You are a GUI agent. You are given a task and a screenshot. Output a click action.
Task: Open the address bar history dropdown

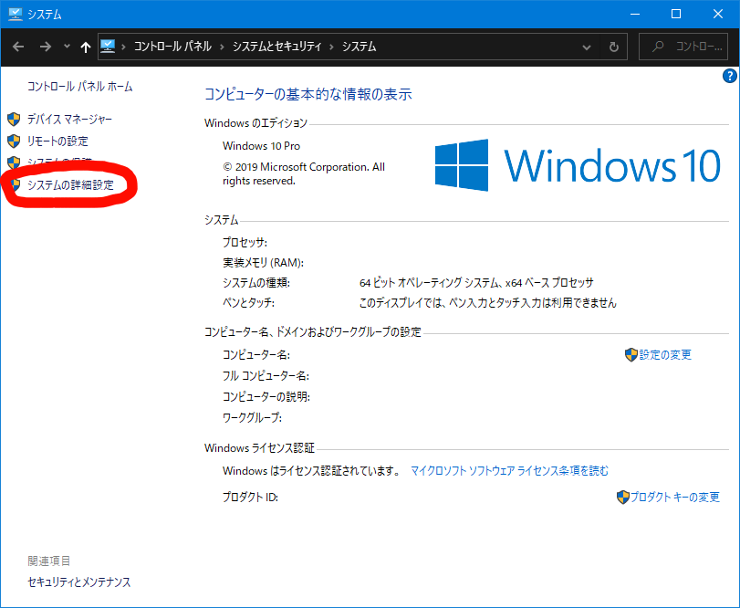(587, 47)
